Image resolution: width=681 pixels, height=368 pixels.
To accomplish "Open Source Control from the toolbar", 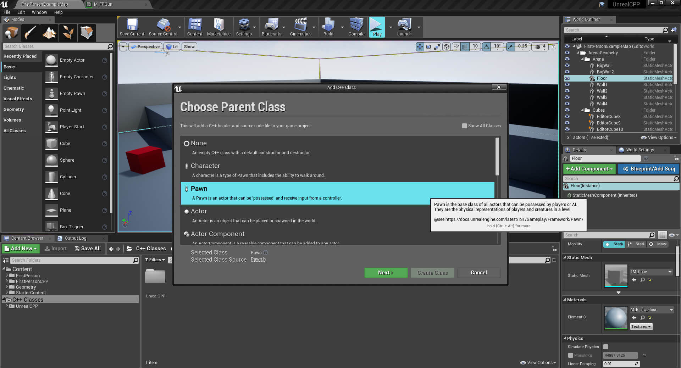I will click(x=163, y=27).
